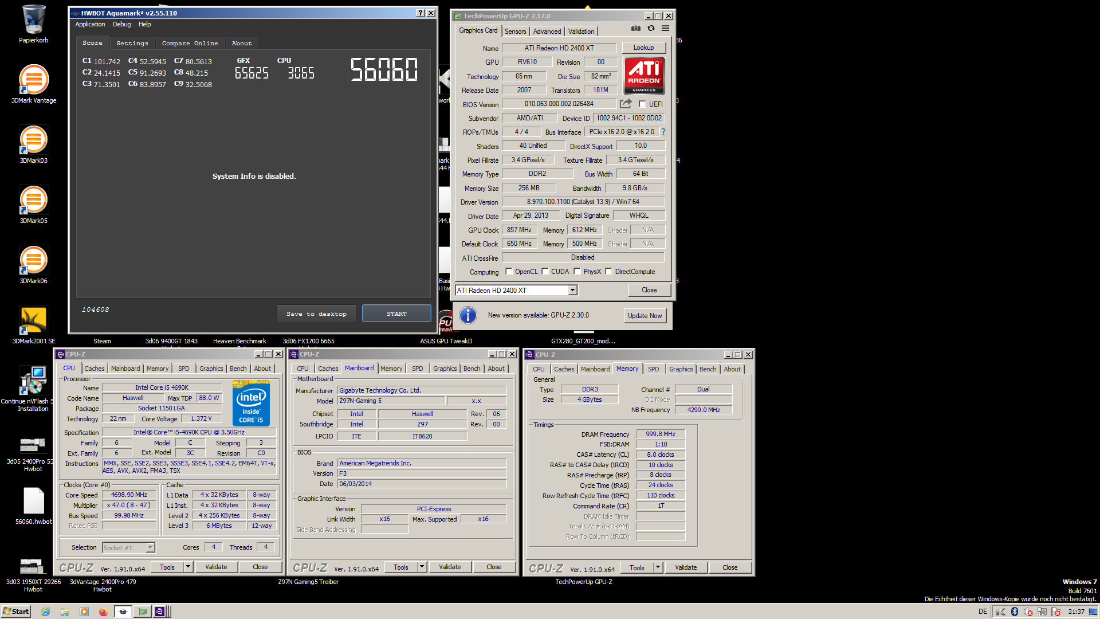
Task: Toggle the UEFI checkbox in GPU-Z
Action: click(x=642, y=104)
